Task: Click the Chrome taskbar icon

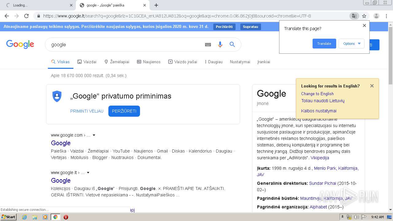Action: click(55, 217)
